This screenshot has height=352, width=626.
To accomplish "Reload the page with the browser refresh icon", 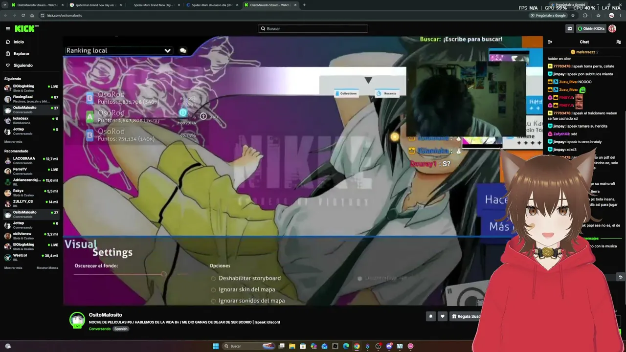I will [23, 15].
